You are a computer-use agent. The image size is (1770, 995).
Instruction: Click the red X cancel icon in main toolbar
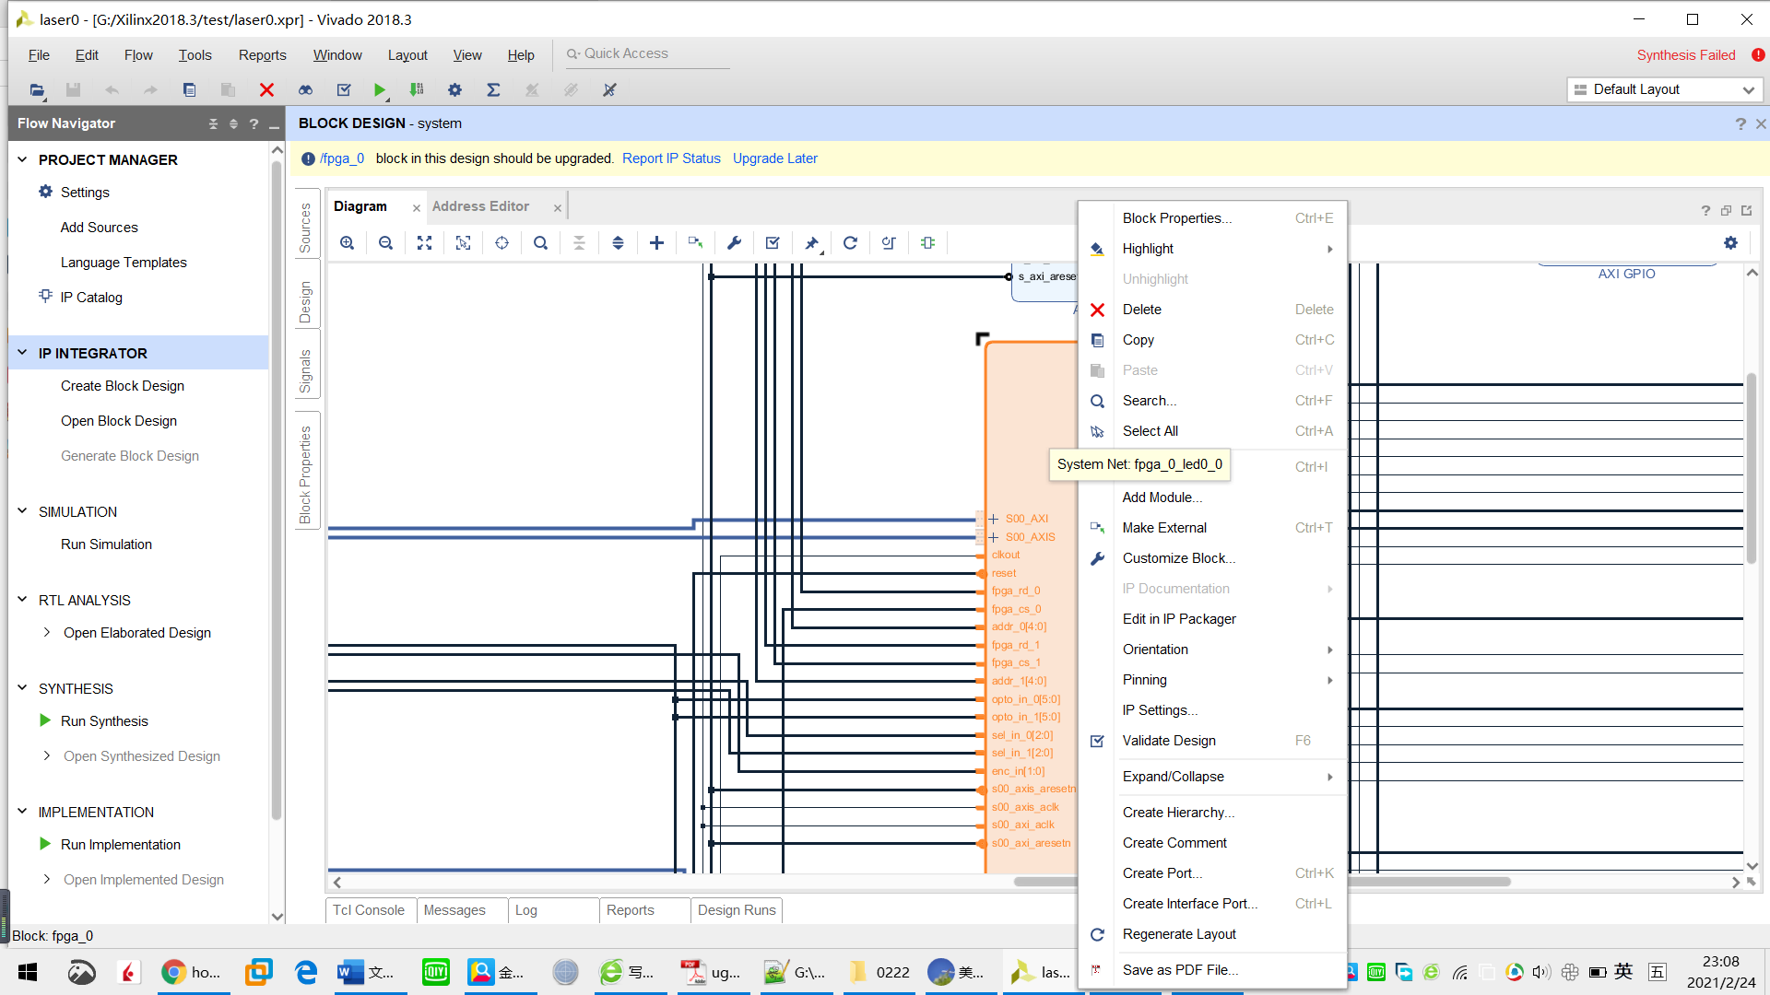tap(266, 89)
